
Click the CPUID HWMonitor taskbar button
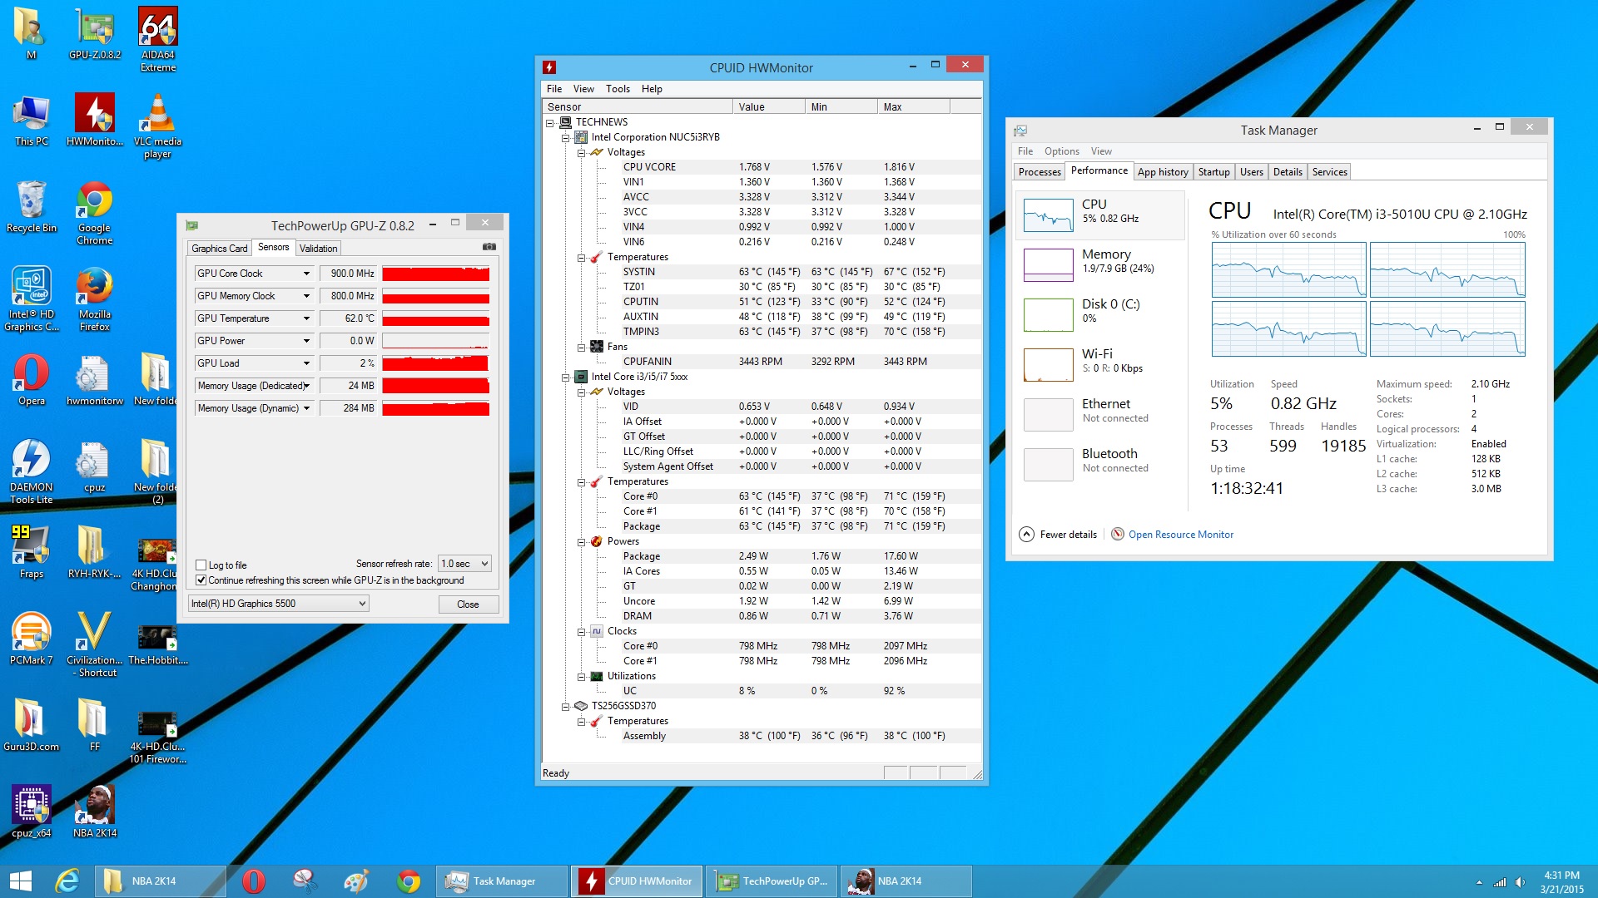tap(638, 881)
